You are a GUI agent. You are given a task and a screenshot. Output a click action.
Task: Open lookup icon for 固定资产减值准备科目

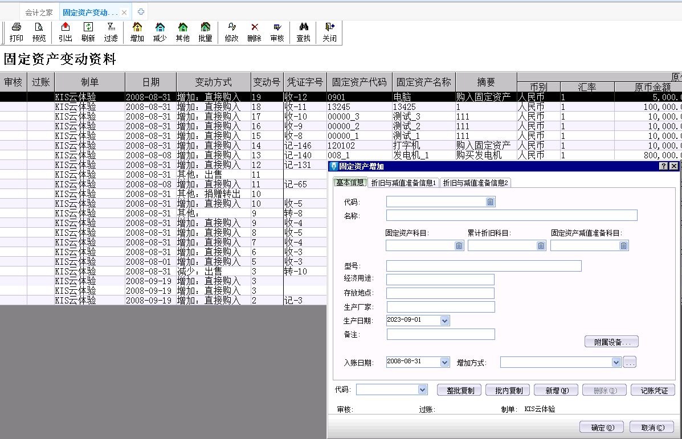623,245
